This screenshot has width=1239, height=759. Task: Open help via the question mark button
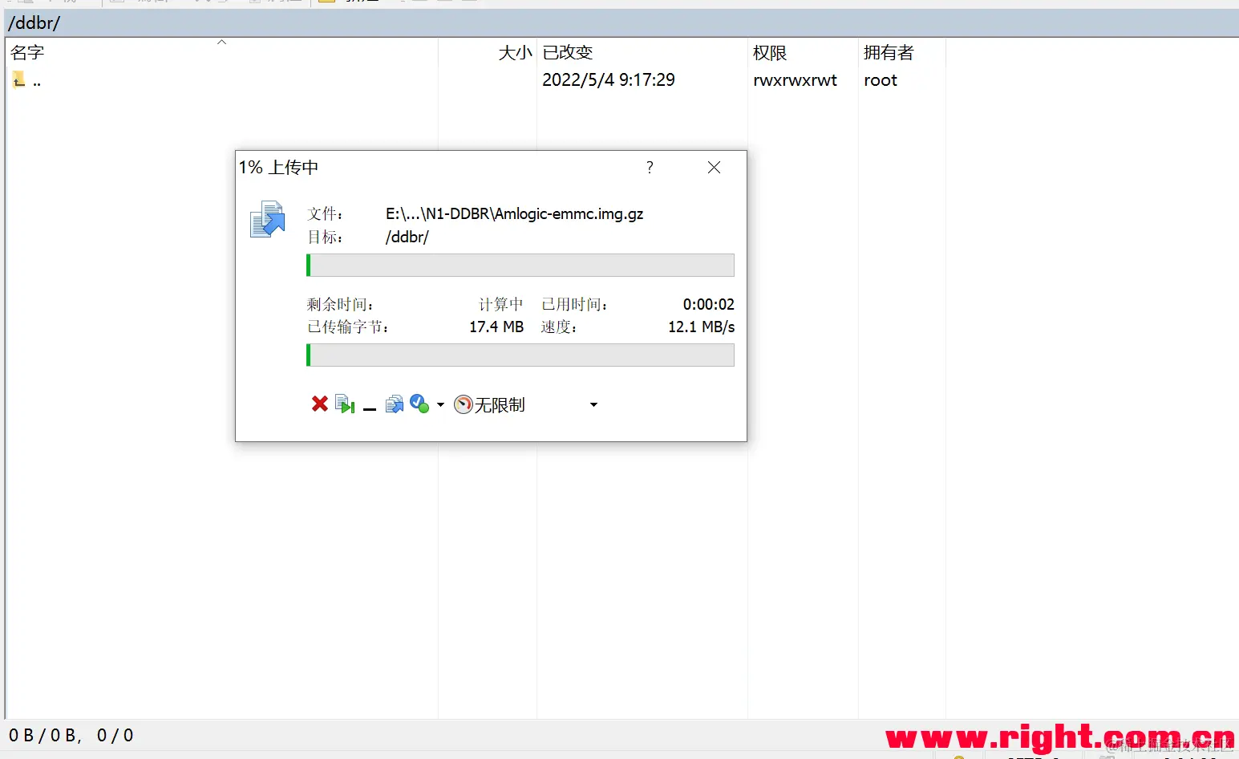650,167
